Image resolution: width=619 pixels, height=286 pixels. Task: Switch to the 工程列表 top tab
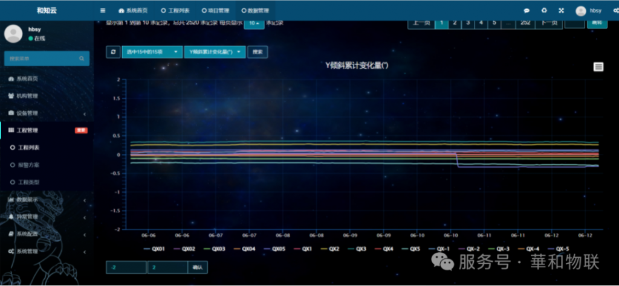click(175, 11)
